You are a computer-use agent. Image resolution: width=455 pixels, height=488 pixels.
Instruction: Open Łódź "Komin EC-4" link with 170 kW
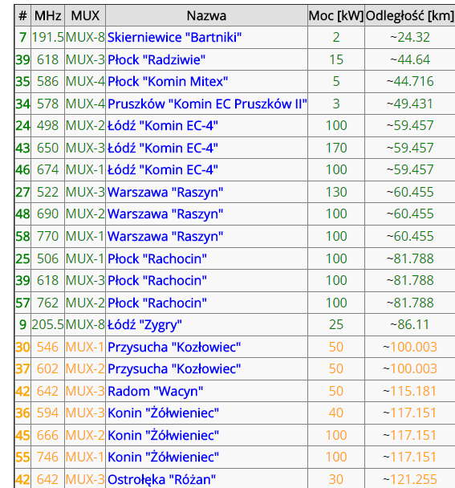pos(163,148)
